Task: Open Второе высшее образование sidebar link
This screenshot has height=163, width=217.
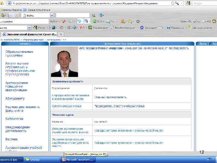Action: 20,69
